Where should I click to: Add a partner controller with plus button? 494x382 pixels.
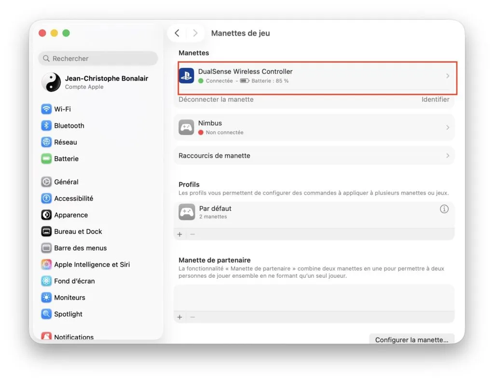tap(180, 317)
